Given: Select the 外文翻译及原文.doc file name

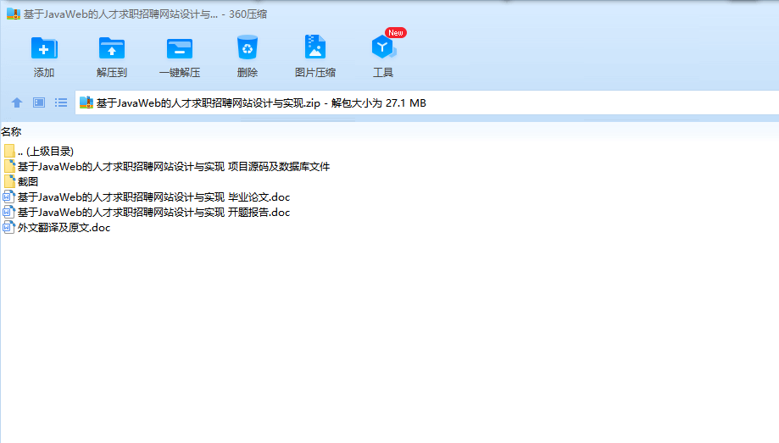Looking at the screenshot, I should pos(64,228).
